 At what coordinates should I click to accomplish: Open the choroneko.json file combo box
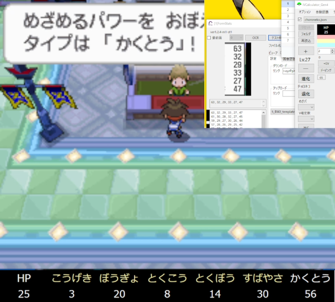point(319,20)
